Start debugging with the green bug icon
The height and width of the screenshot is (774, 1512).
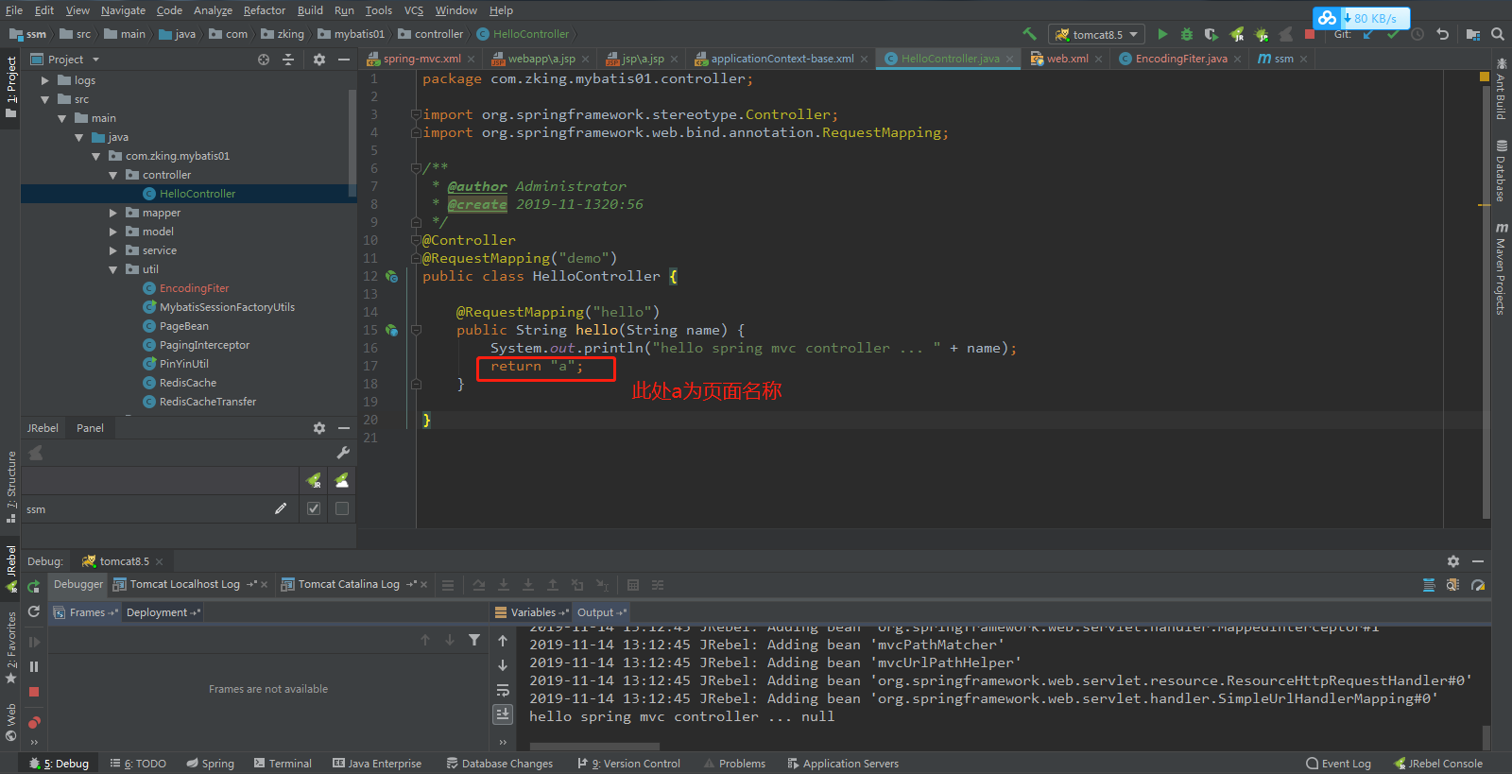pyautogui.click(x=1187, y=34)
